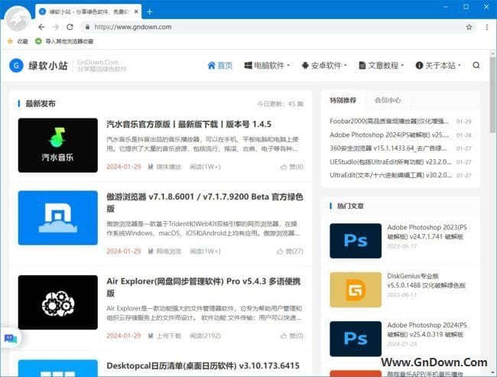497x377 pixels.
Task: Click the 导入其他浏览器收藏 bookmark item
Action: [64, 41]
